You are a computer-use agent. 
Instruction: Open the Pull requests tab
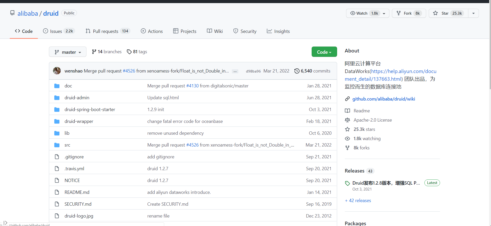click(108, 31)
